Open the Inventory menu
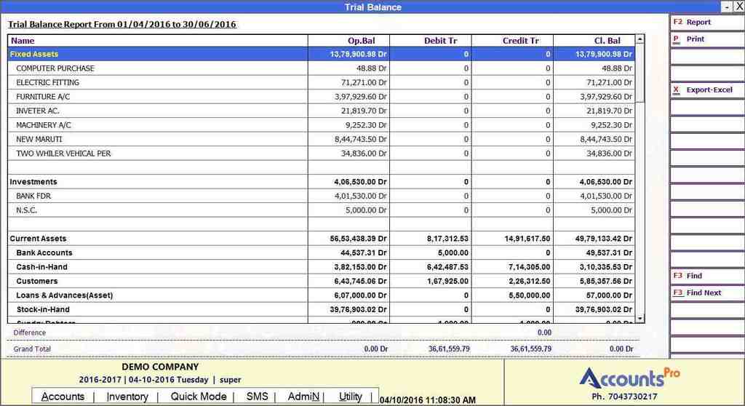Screen dimensions: 745x406 point(127,397)
